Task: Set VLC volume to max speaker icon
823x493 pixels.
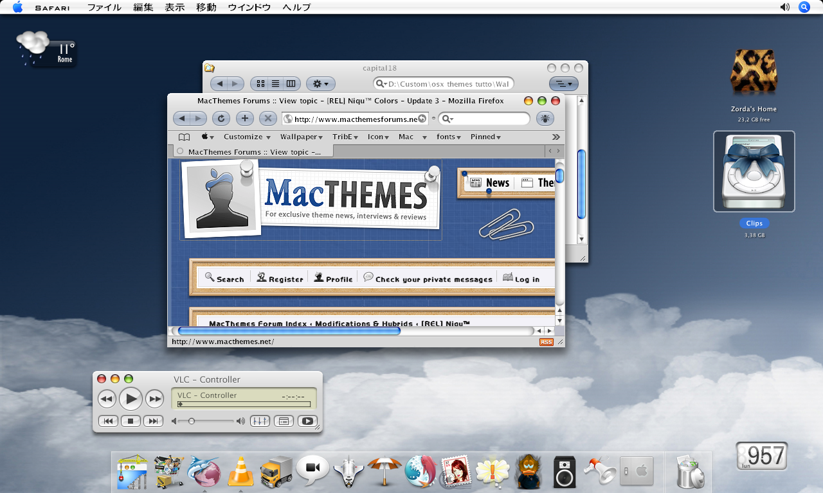Action: (x=240, y=421)
